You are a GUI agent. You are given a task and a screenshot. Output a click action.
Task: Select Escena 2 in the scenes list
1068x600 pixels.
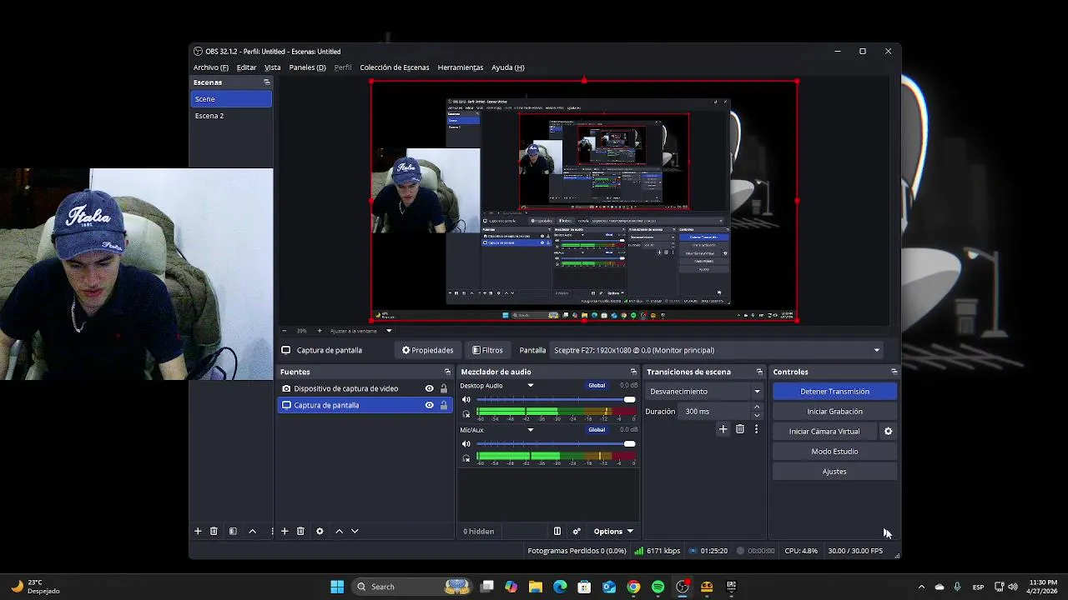pyautogui.click(x=231, y=116)
